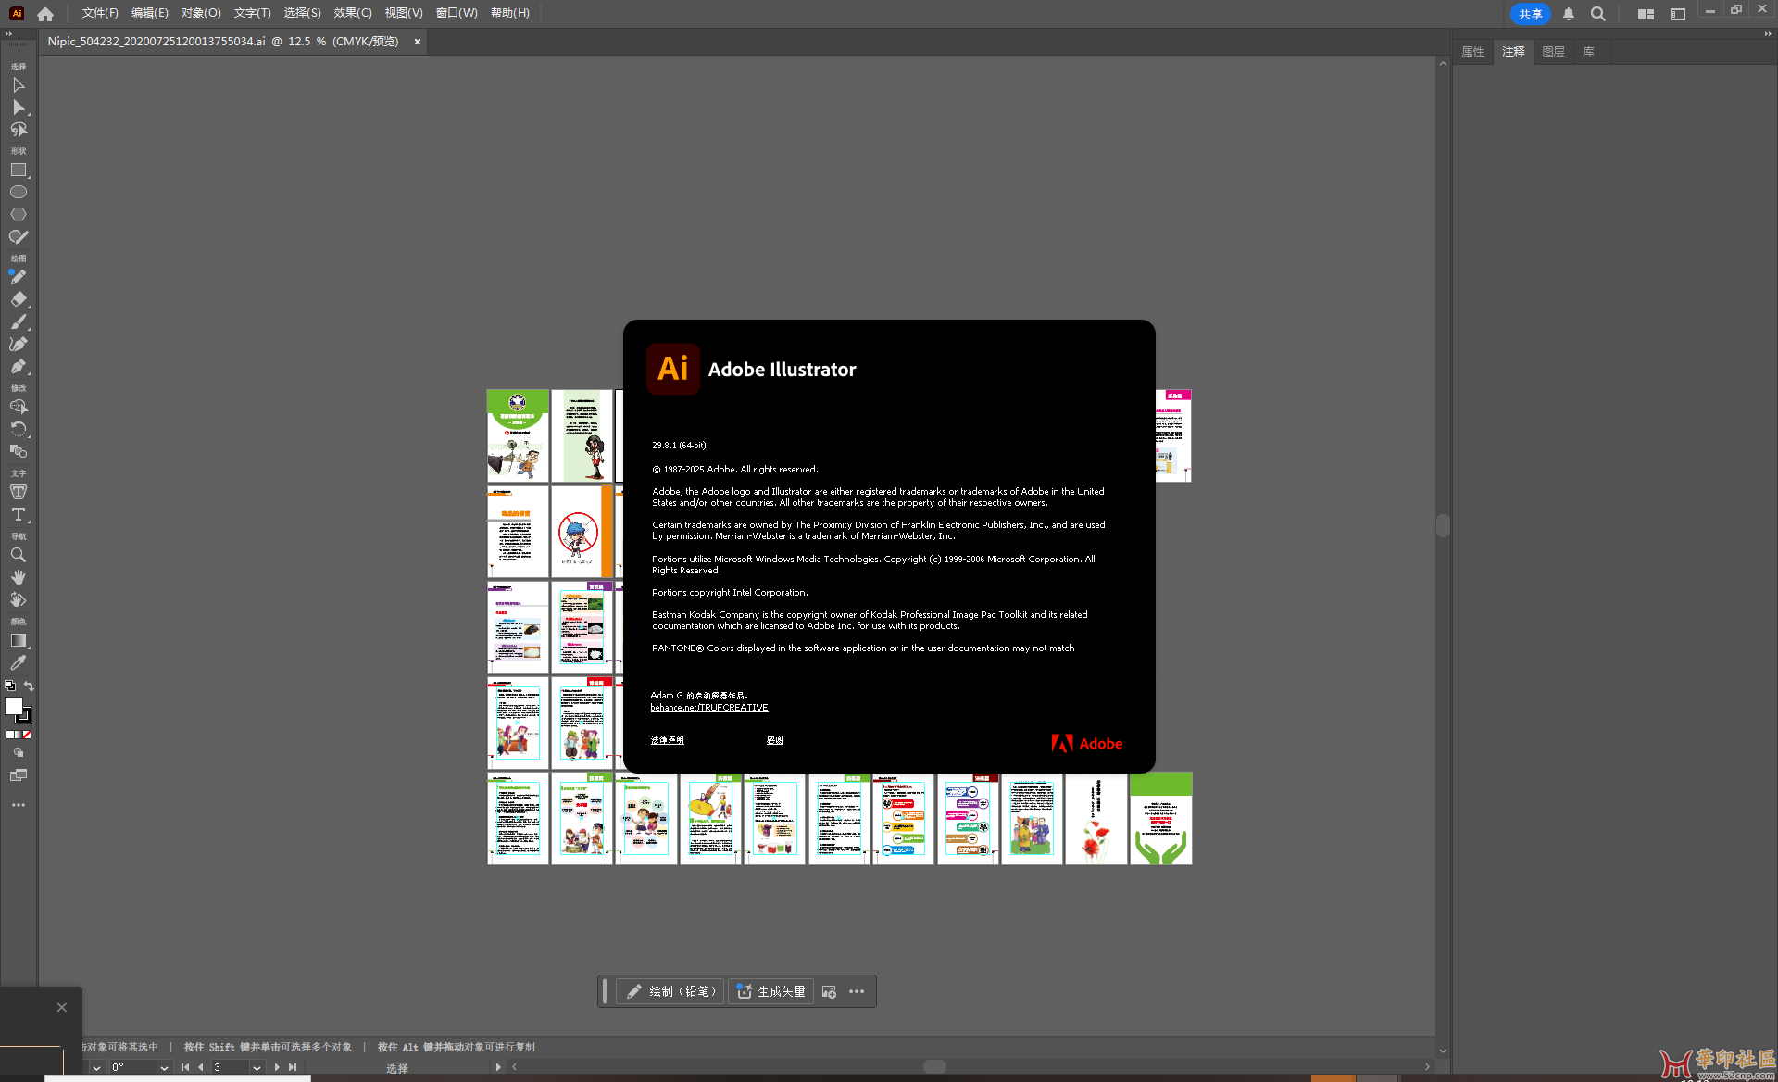Switch to the 图层 panel tab
The image size is (1778, 1082).
coord(1553,52)
